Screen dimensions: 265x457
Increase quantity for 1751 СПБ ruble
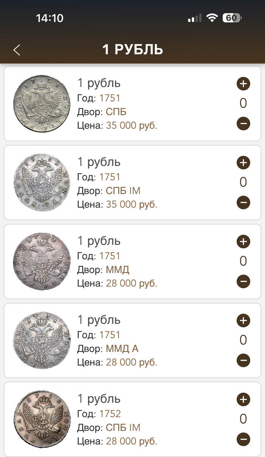243,84
